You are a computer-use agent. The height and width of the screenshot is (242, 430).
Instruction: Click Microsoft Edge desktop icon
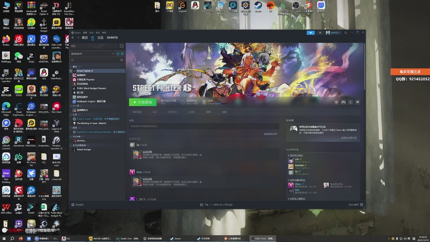click(x=6, y=109)
